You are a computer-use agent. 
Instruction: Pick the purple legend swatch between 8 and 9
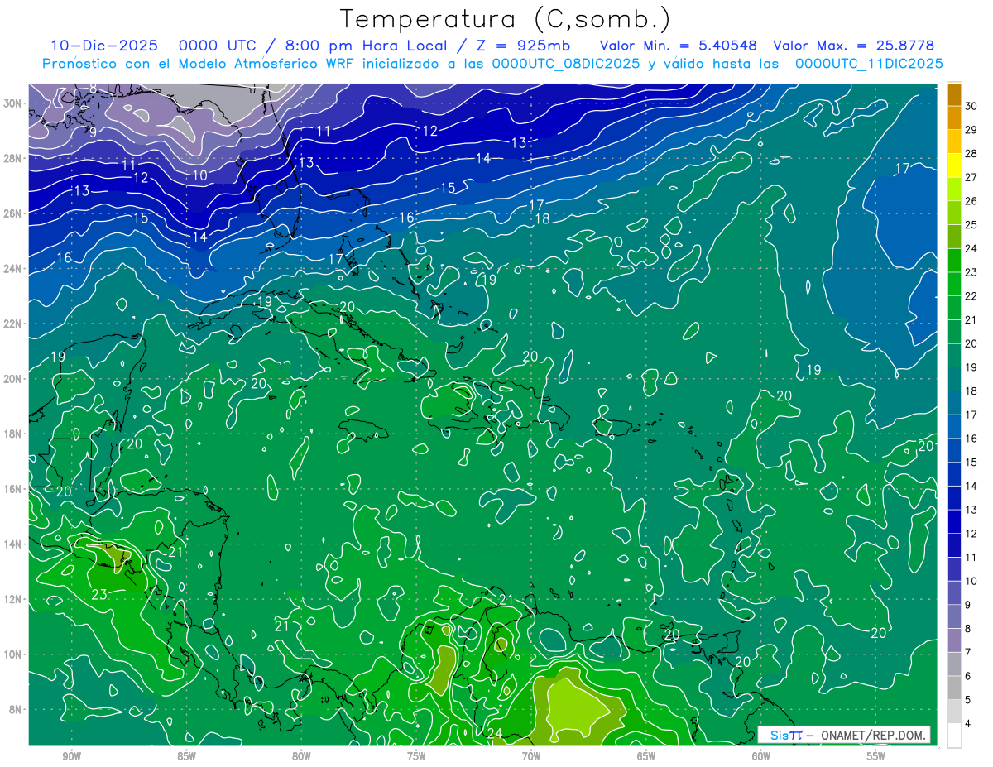coord(954,616)
